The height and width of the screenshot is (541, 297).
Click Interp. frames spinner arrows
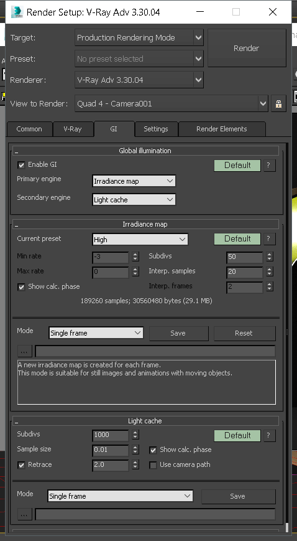pos(270,287)
